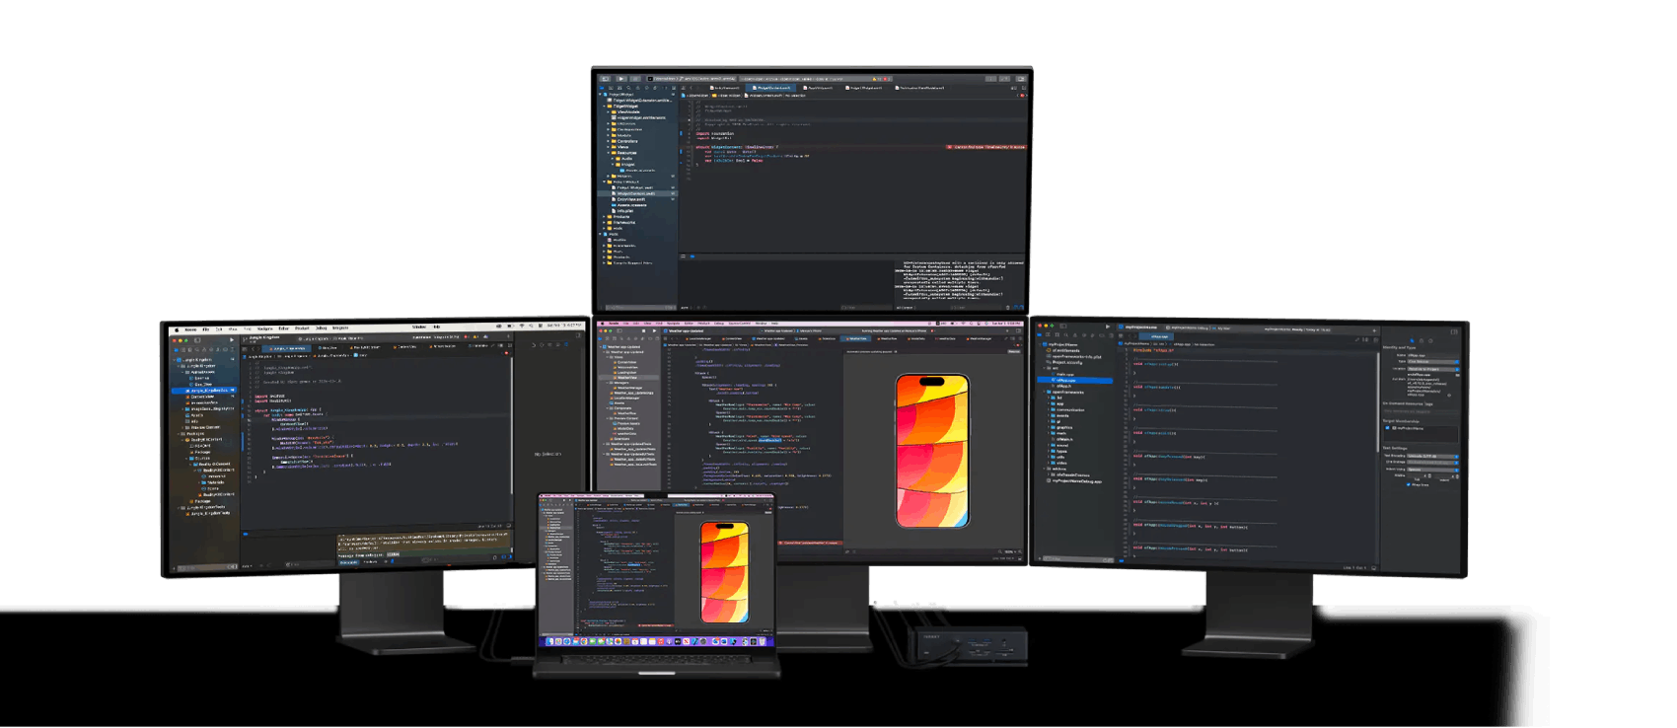Open File menu on left monitor
Viewport: 1677px width, 728px height.
click(x=206, y=329)
